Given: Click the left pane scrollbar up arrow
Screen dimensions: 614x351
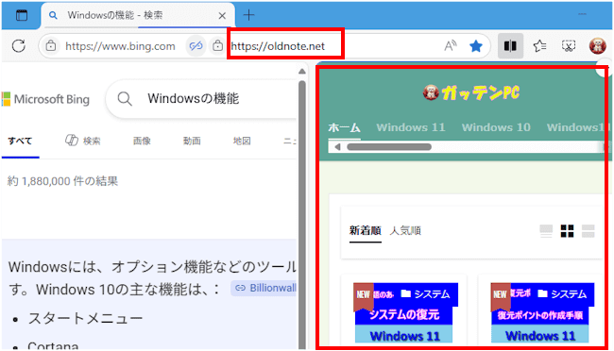Looking at the screenshot, I should tap(302, 71).
